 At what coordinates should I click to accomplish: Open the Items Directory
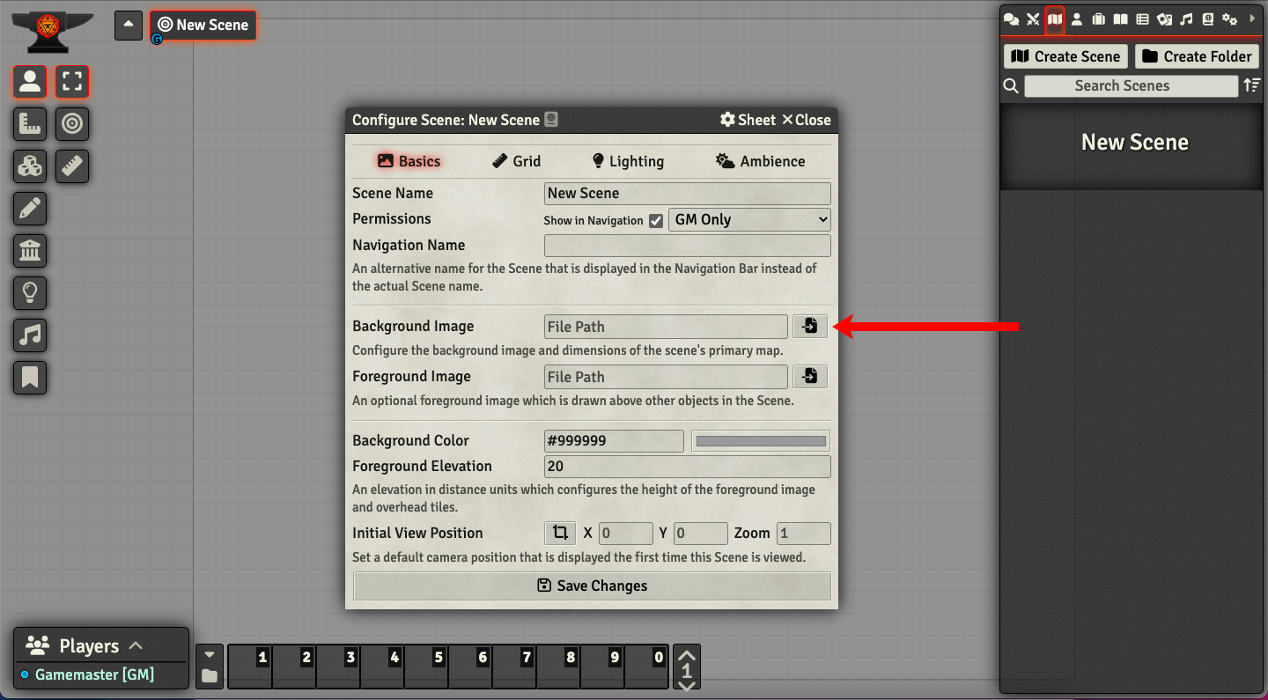click(x=1097, y=18)
